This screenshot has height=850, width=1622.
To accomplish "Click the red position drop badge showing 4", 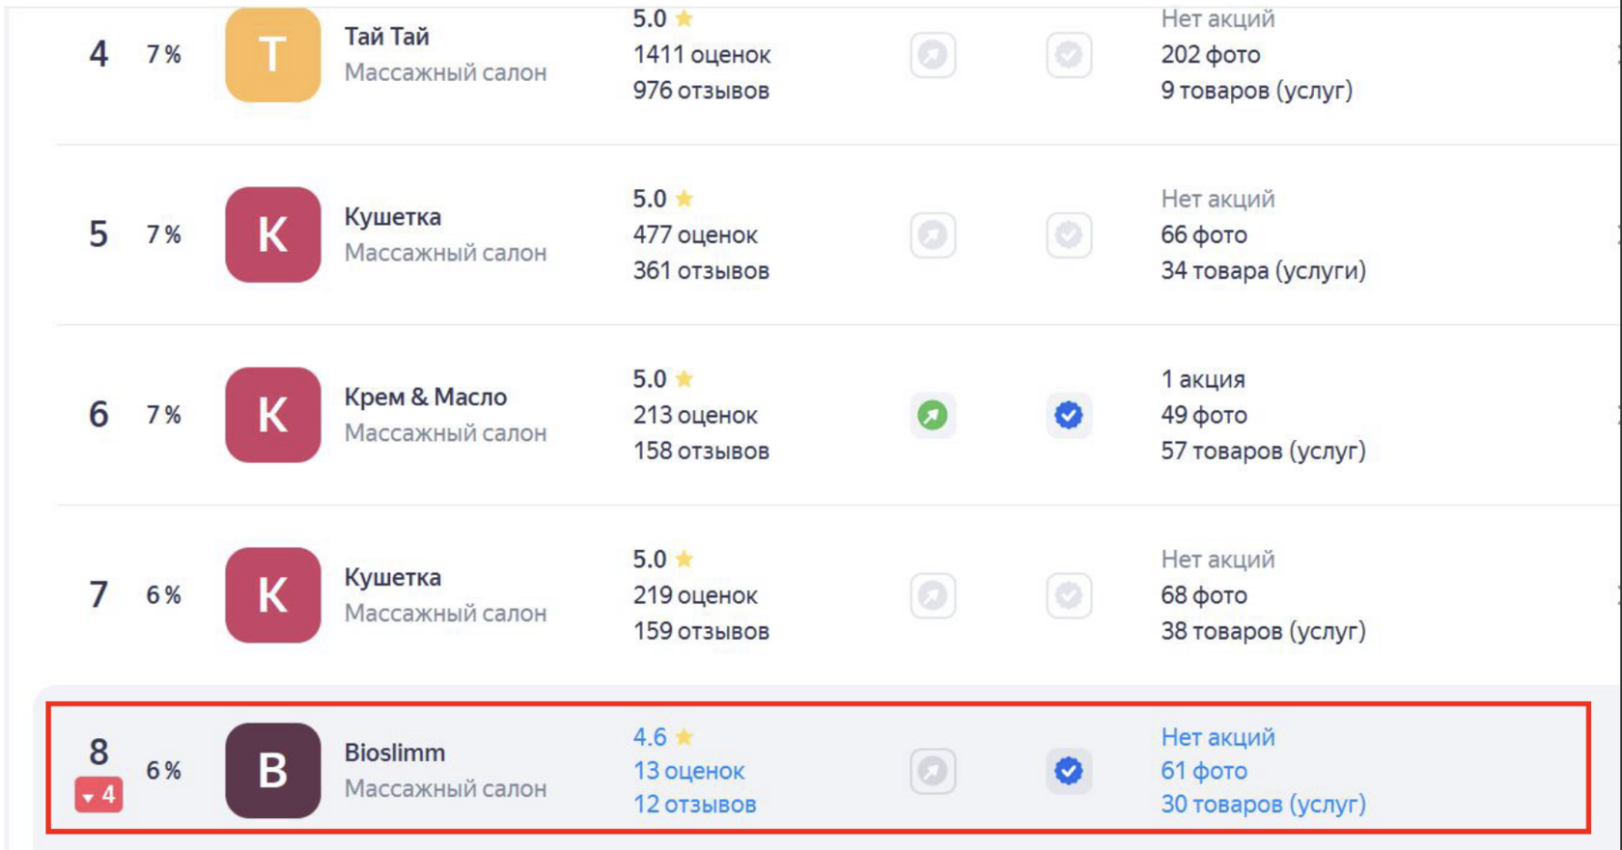I will (x=98, y=795).
